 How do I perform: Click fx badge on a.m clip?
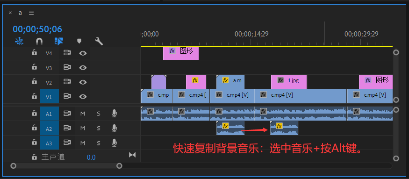[x=225, y=80]
